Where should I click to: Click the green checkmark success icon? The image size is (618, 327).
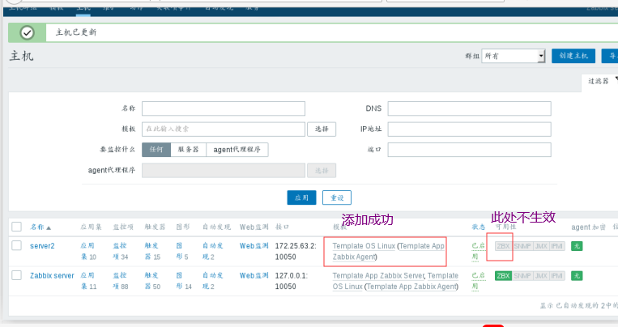pos(28,32)
